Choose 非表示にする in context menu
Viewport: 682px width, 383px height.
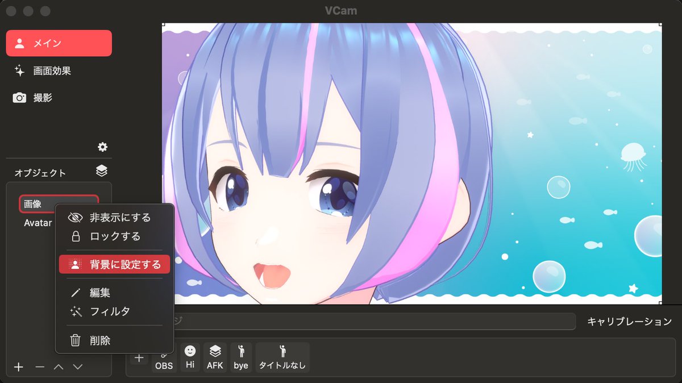114,218
